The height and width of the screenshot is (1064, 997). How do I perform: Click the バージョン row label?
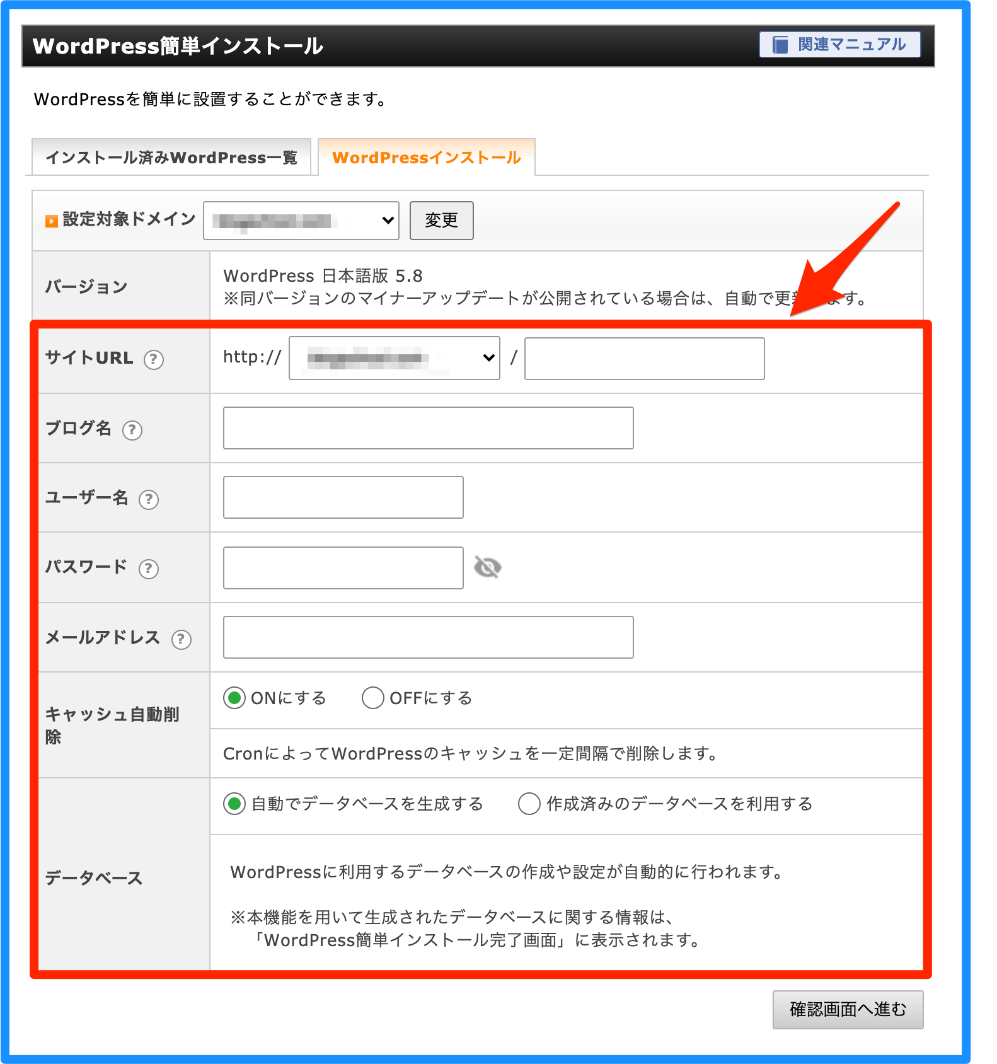[x=86, y=287]
